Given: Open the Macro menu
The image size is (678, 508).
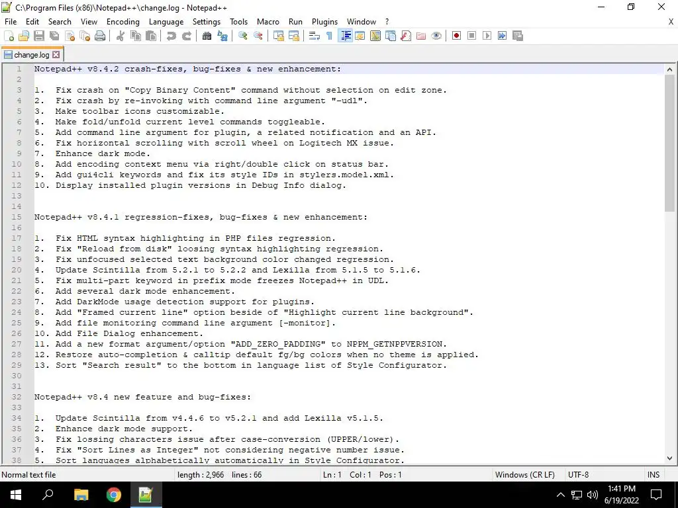Looking at the screenshot, I should click(268, 22).
